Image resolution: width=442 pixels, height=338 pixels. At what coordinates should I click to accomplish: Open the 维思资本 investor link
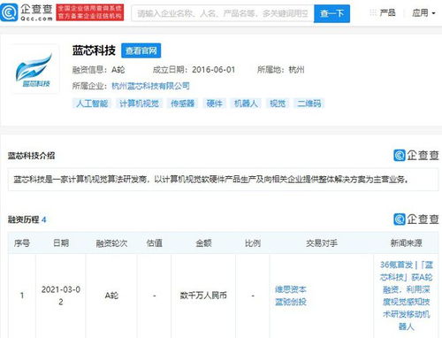[291, 289]
